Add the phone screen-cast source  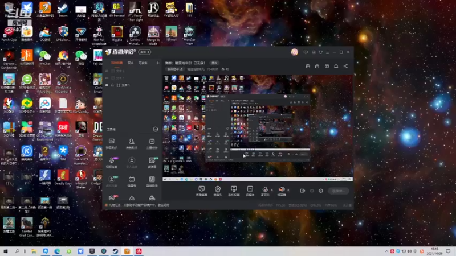(234, 191)
